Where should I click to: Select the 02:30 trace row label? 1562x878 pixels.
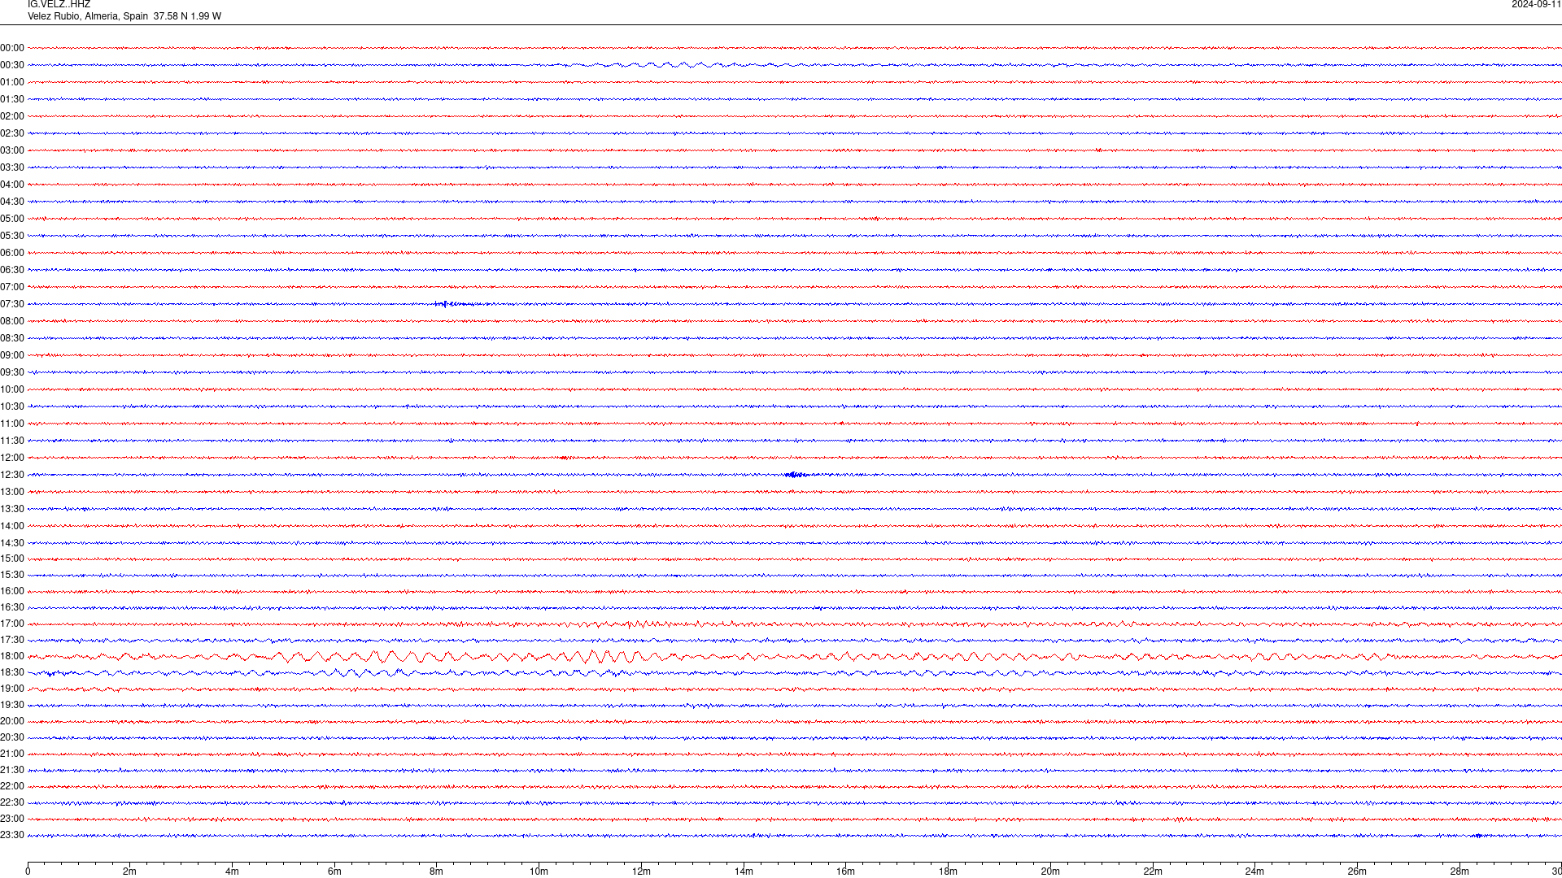point(12,133)
